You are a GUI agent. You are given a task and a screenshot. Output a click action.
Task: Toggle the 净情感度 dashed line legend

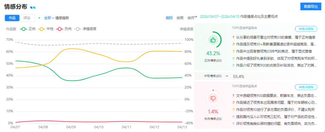(86, 29)
